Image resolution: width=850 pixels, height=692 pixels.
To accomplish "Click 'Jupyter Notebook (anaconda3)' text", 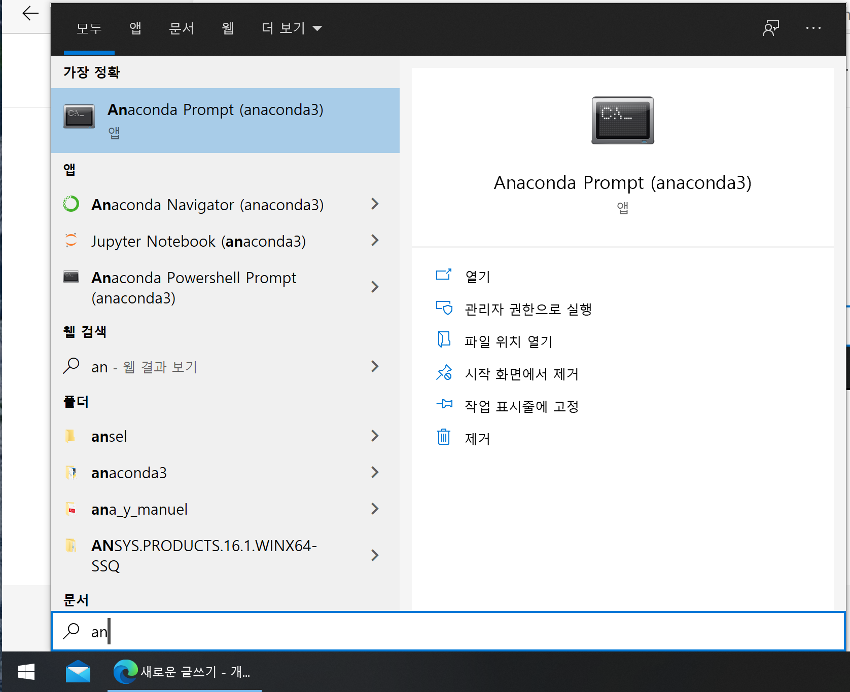I will click(x=199, y=241).
